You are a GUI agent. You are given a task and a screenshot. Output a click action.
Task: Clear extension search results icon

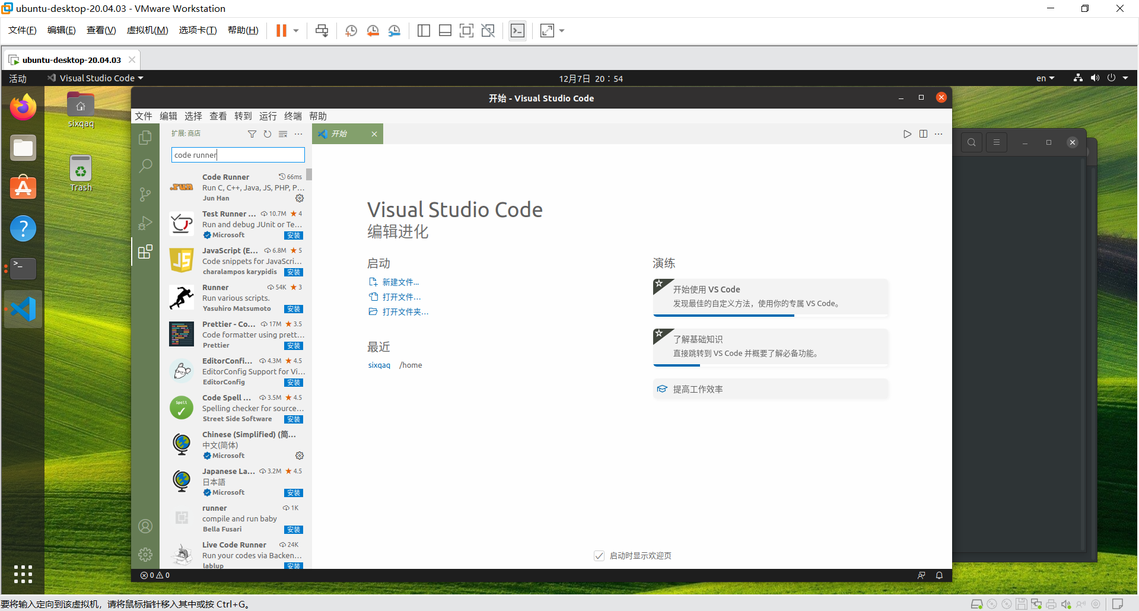[283, 134]
